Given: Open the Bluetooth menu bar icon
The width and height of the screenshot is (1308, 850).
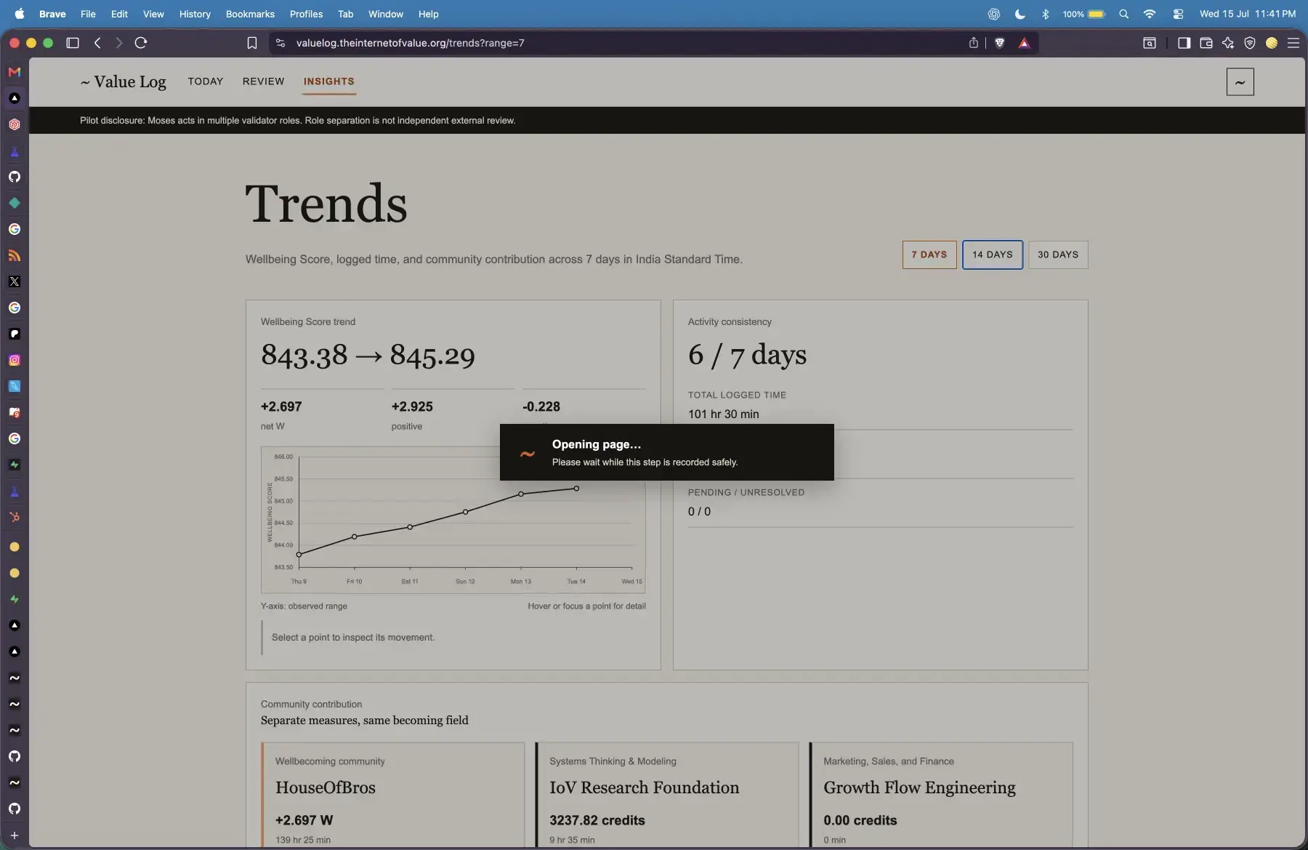Looking at the screenshot, I should point(1046,14).
